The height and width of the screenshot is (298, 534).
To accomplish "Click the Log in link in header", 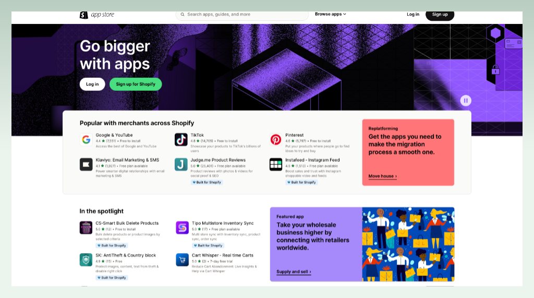I will [x=413, y=14].
